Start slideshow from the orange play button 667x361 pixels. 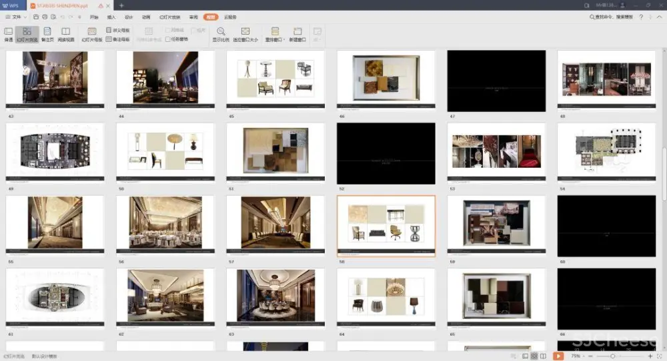(558, 356)
